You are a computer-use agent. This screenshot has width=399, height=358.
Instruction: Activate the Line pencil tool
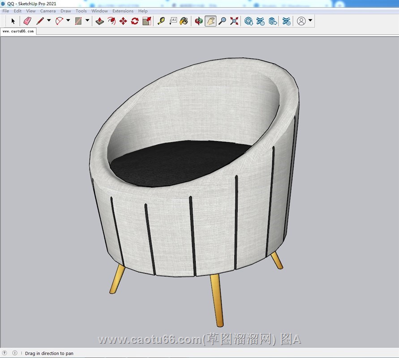tap(40, 21)
